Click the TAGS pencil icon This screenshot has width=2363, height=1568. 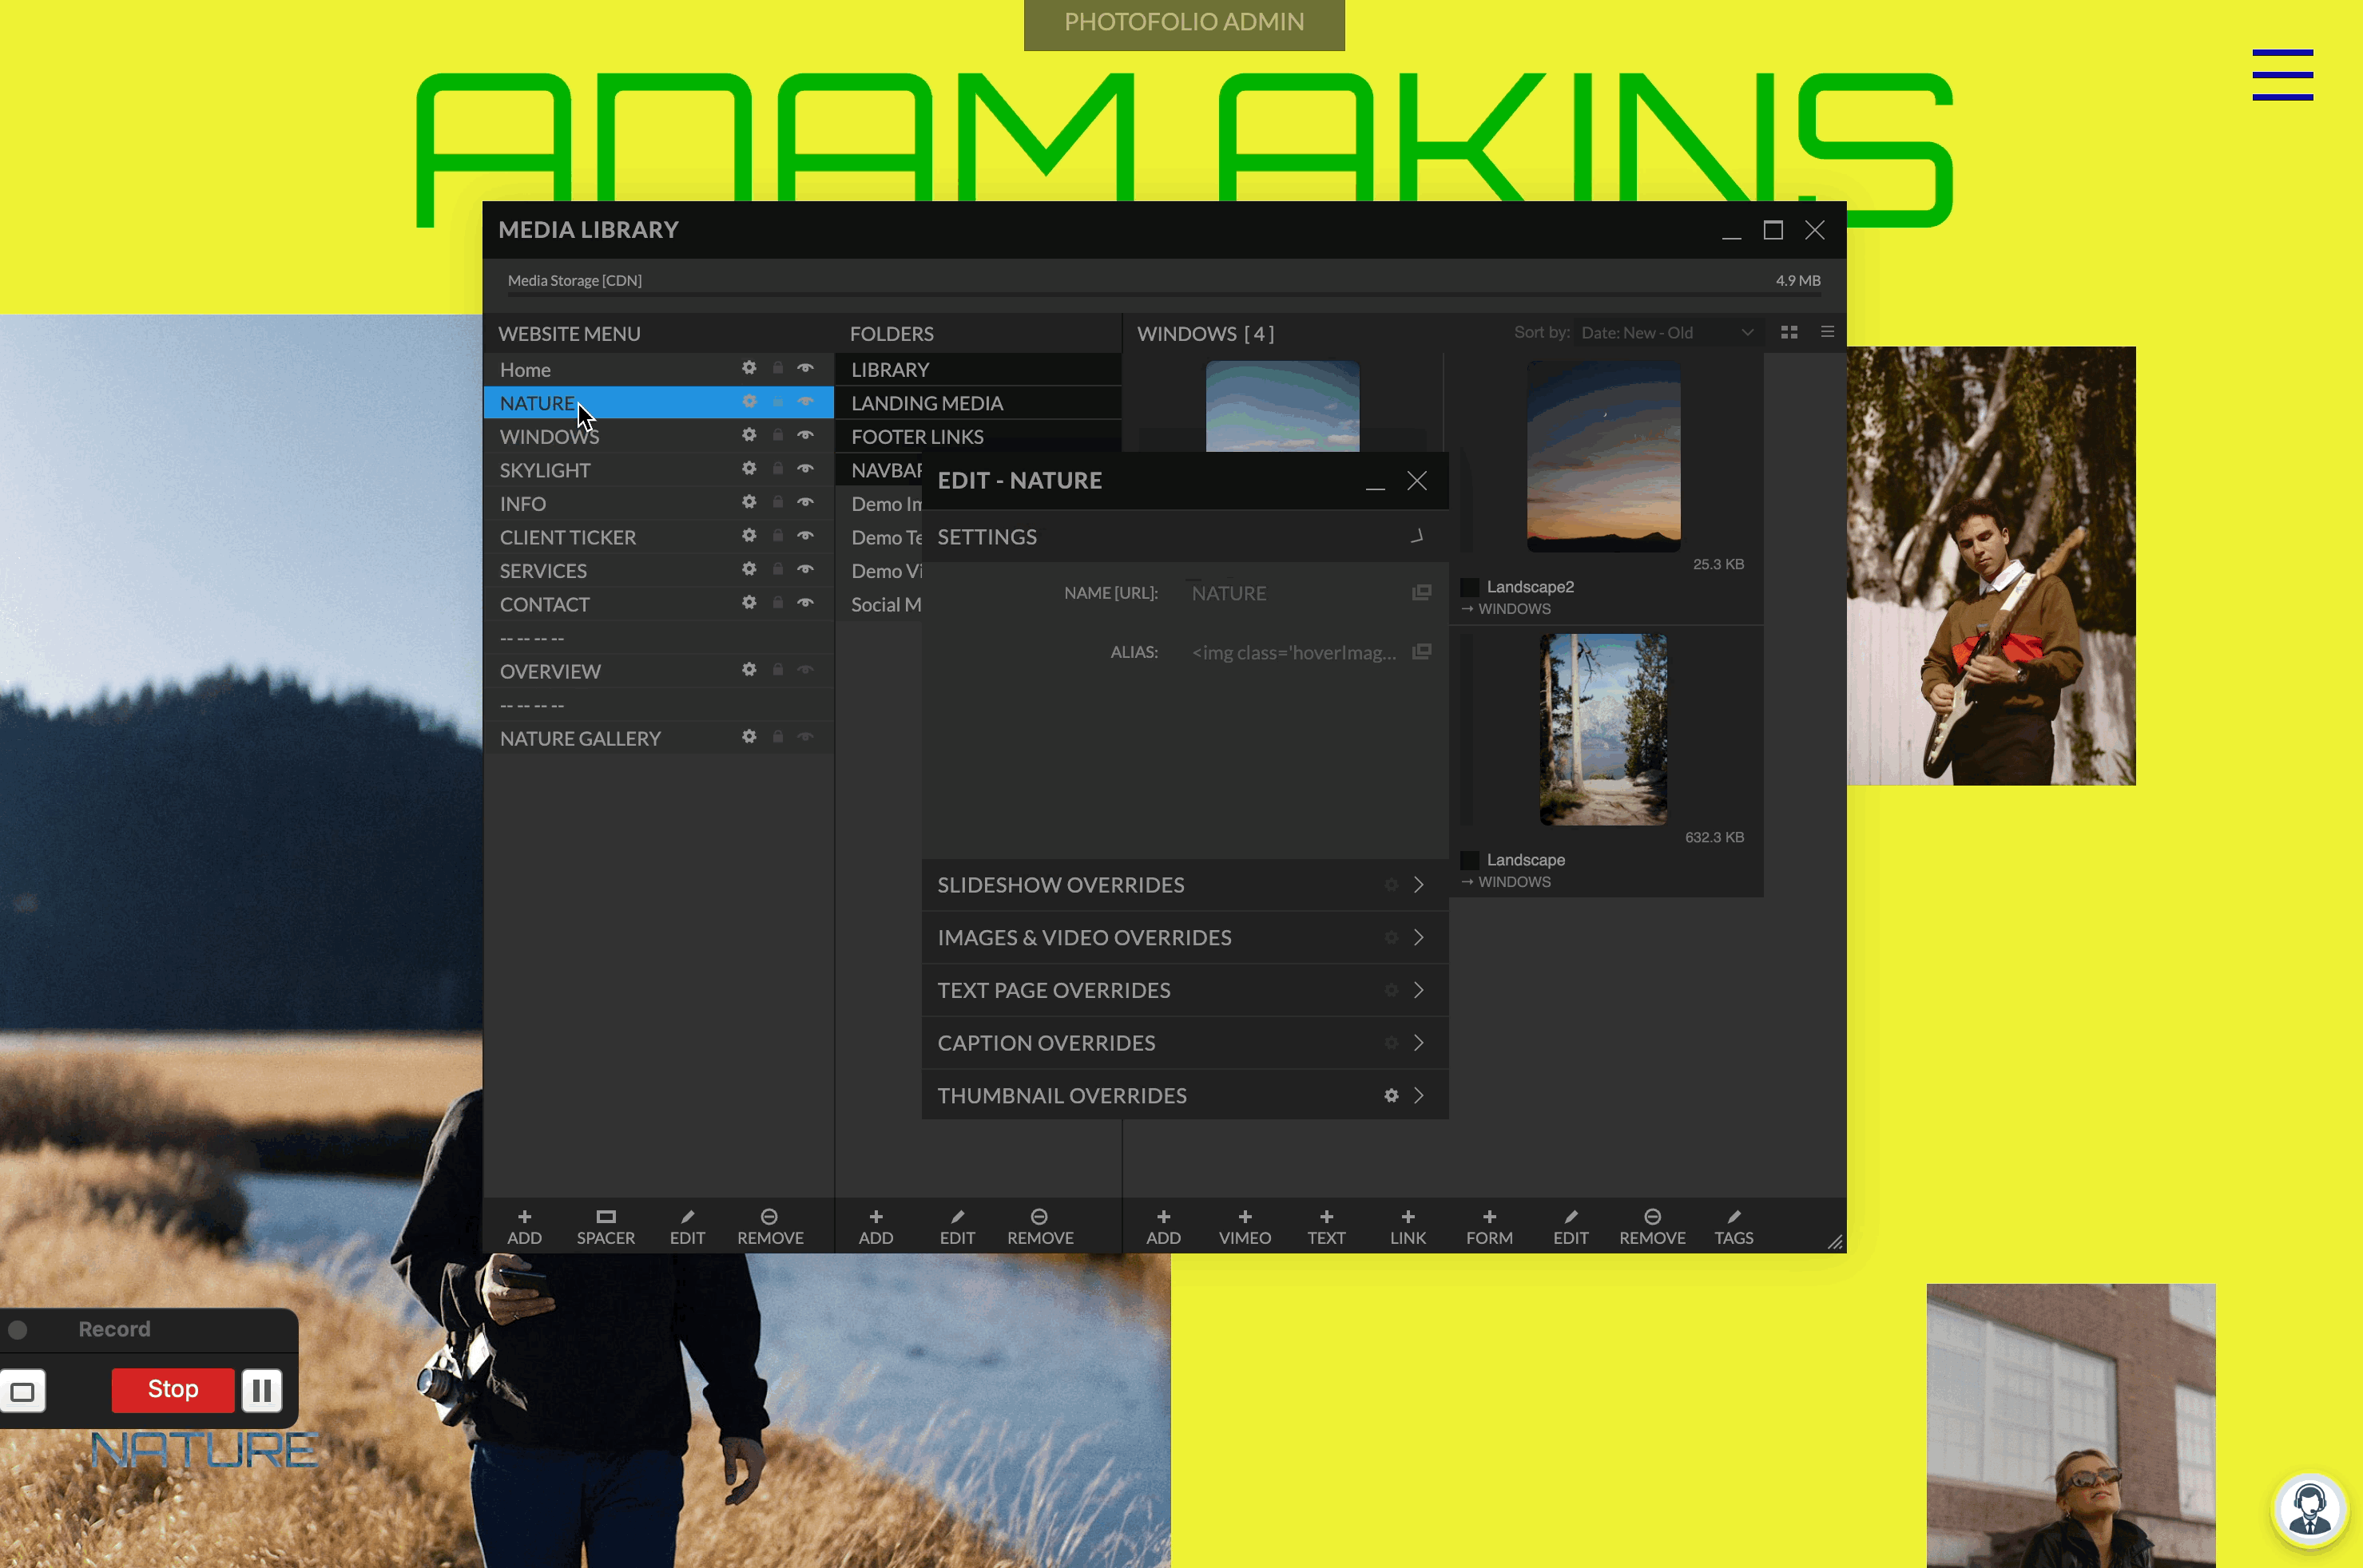[1733, 1217]
